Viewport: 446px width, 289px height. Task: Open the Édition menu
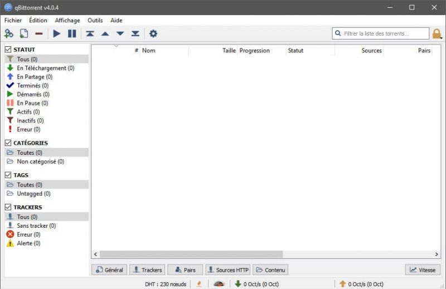[38, 20]
